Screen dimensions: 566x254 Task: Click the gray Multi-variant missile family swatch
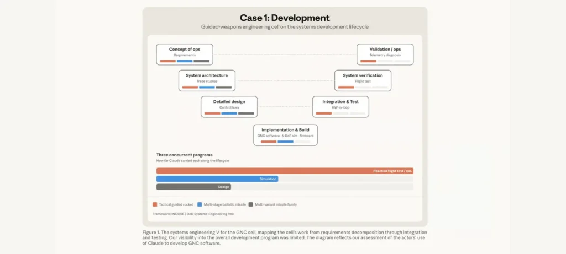pyautogui.click(x=251, y=204)
